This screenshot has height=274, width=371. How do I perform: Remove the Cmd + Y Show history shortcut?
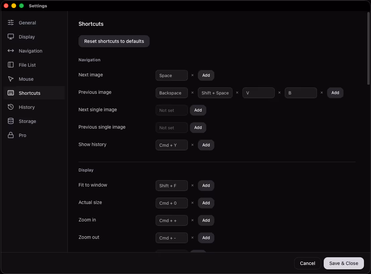pos(192,145)
